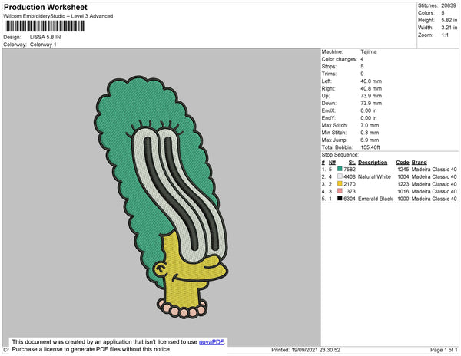Select the Natural White thread swatch

340,176
